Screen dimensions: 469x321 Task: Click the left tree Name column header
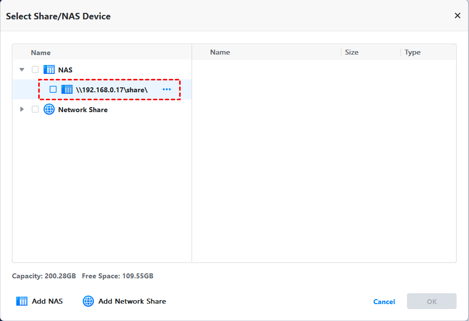click(41, 53)
